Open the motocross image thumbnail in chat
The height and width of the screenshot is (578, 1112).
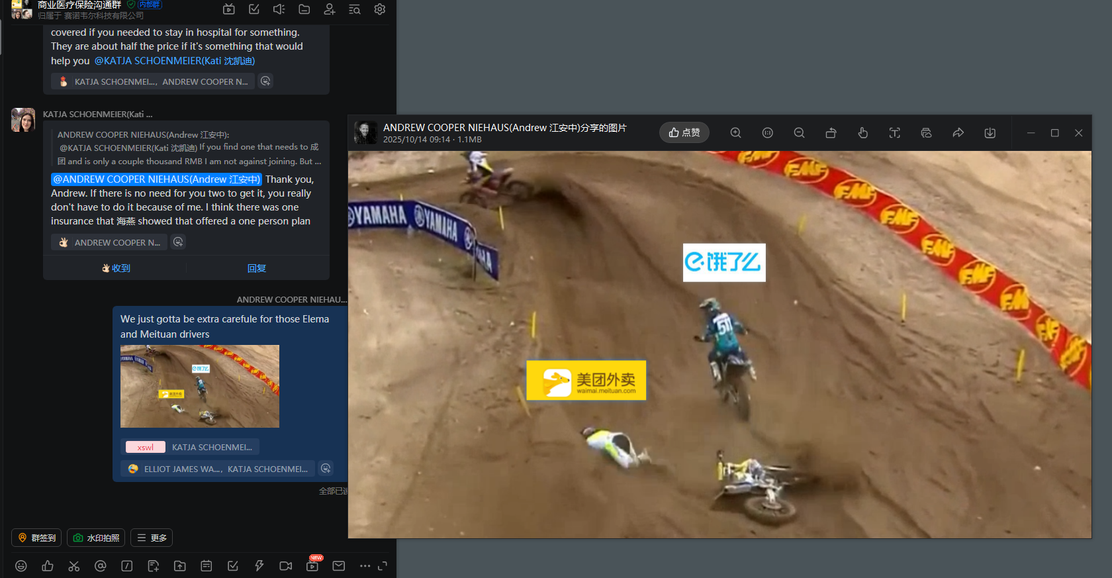point(200,386)
